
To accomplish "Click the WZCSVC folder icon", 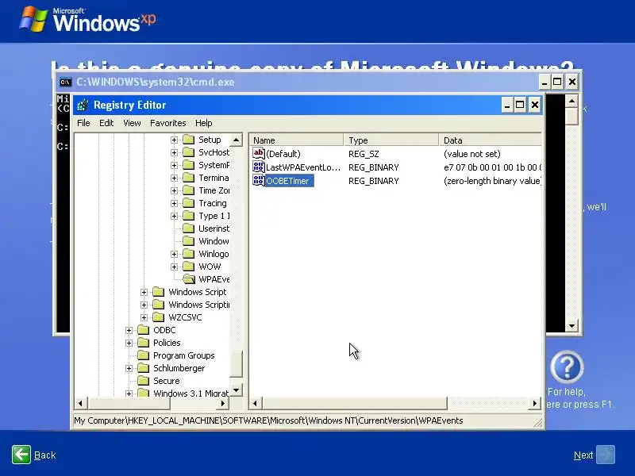I will 159,317.
